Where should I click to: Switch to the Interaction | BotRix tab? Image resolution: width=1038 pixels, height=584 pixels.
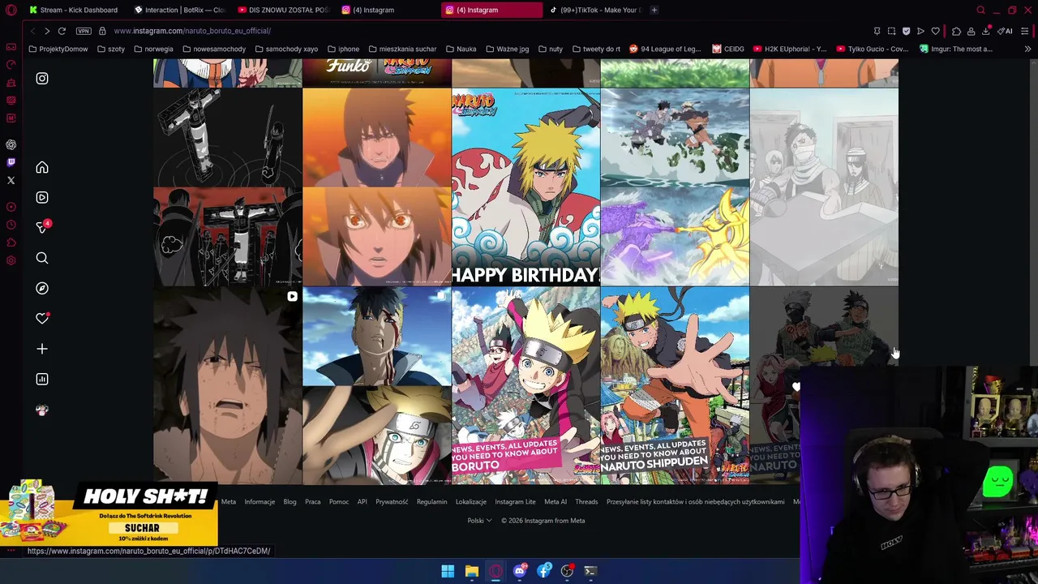tap(180, 10)
